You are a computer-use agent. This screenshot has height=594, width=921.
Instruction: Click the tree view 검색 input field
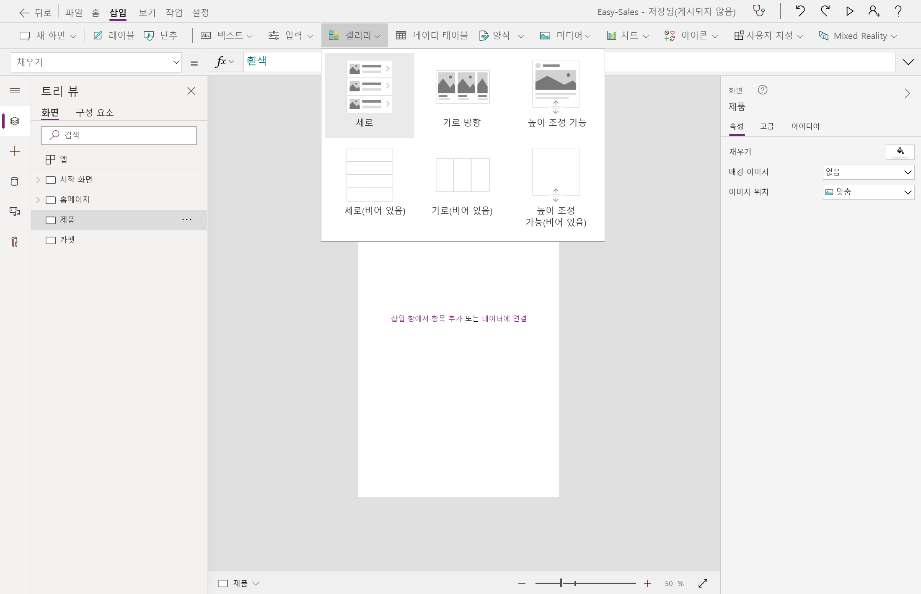[119, 135]
